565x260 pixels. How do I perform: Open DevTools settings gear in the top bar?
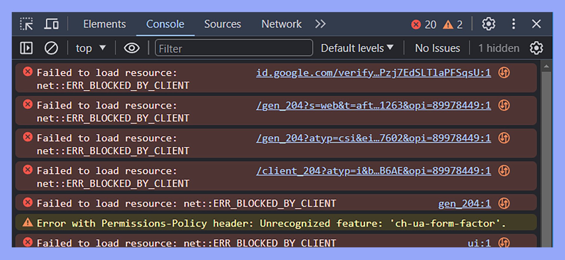[x=488, y=24]
